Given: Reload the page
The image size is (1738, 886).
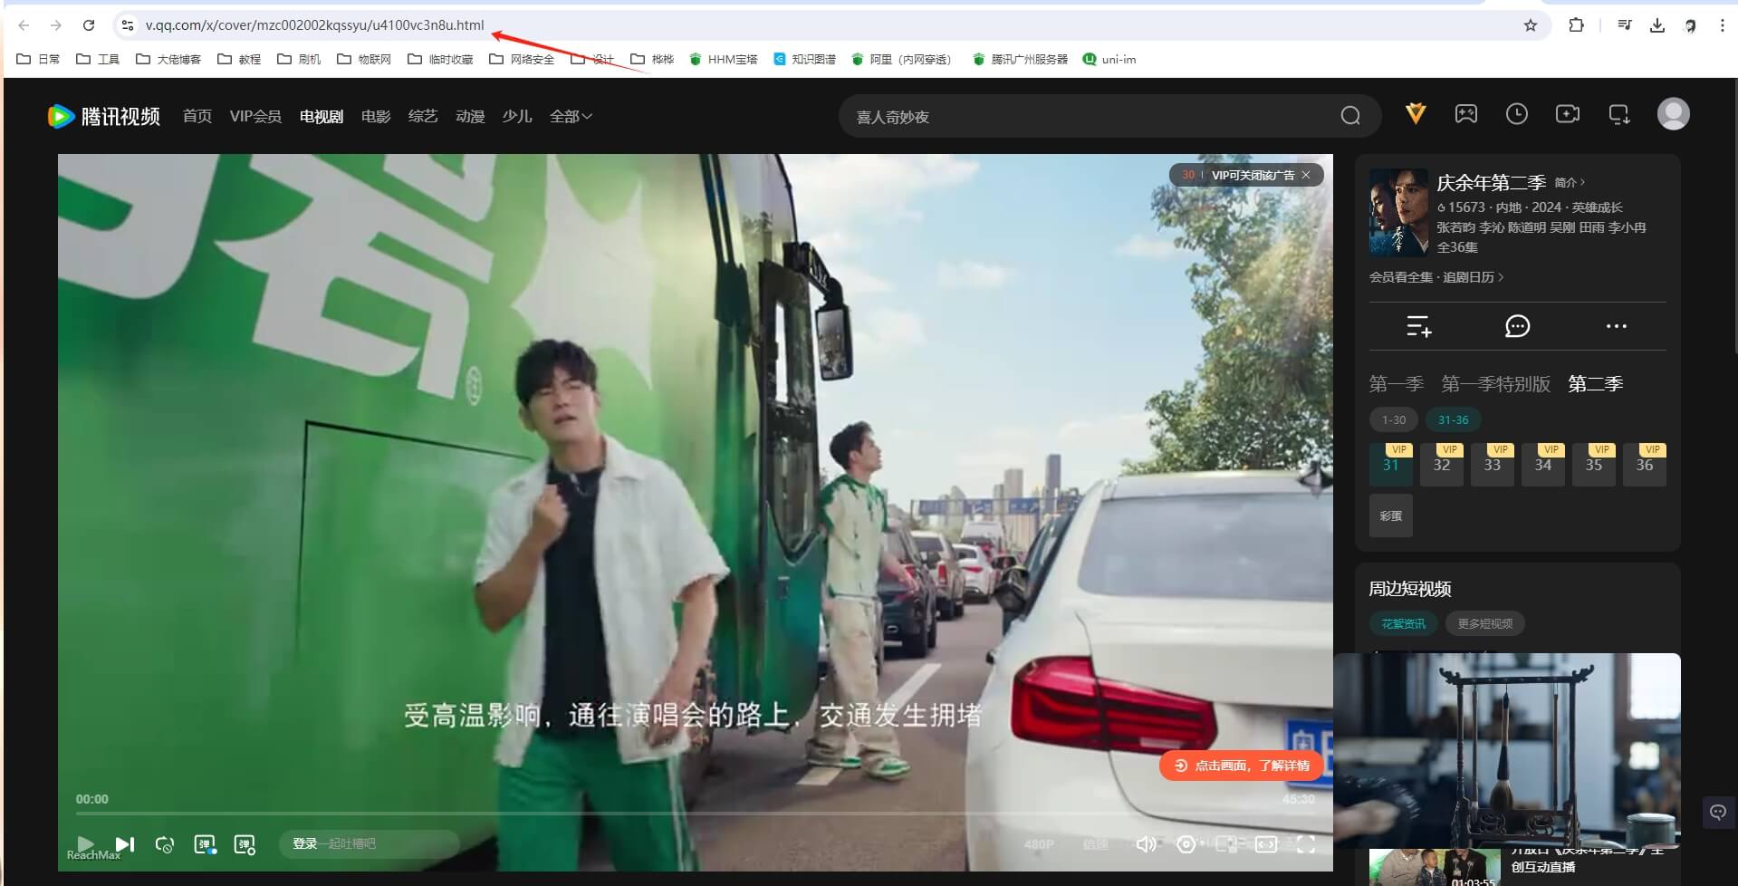Looking at the screenshot, I should tap(89, 25).
